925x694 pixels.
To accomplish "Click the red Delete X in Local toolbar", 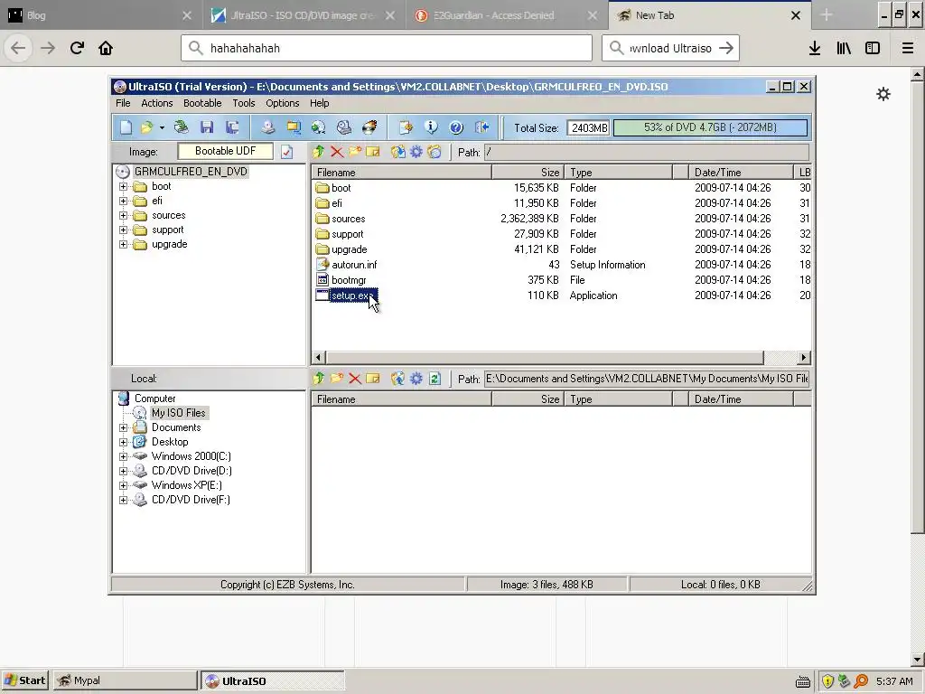I will 355,379.
